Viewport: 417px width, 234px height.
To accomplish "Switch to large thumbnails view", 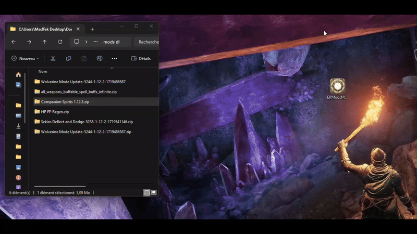I will point(154,192).
